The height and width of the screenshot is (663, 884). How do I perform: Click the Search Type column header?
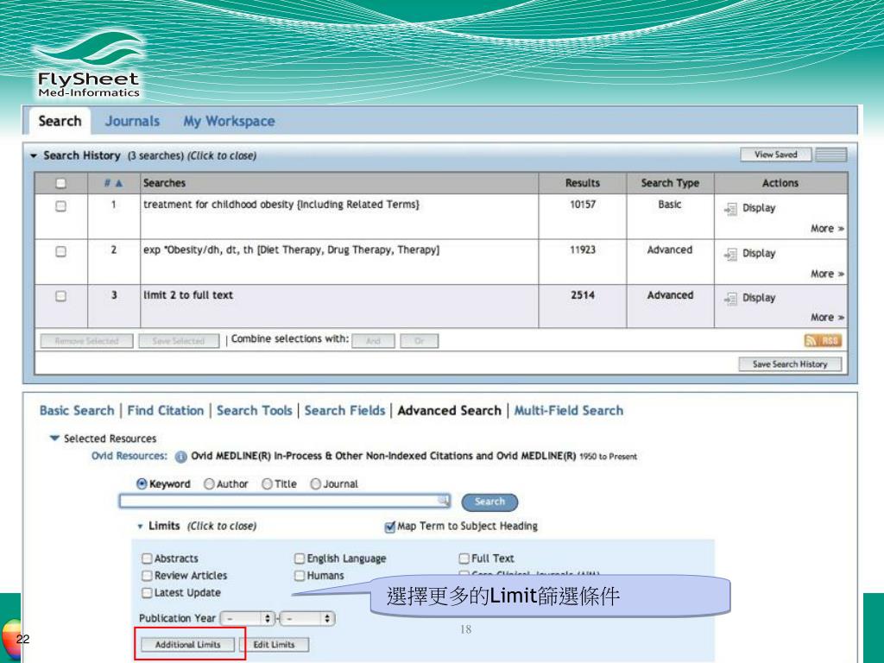[670, 183]
